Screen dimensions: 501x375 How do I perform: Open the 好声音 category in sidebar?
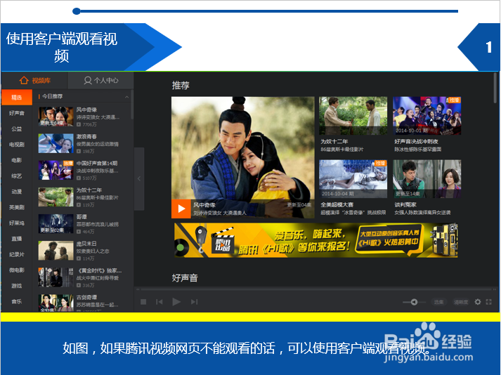tap(17, 113)
